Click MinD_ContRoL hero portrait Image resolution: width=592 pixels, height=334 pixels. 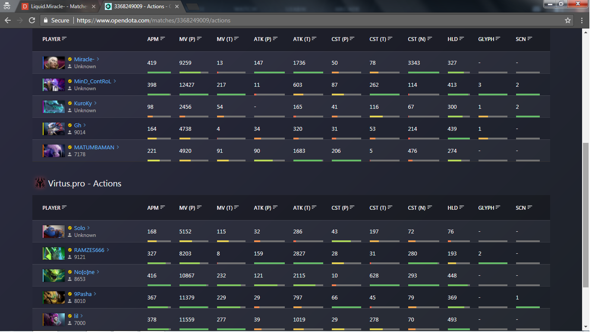54,85
